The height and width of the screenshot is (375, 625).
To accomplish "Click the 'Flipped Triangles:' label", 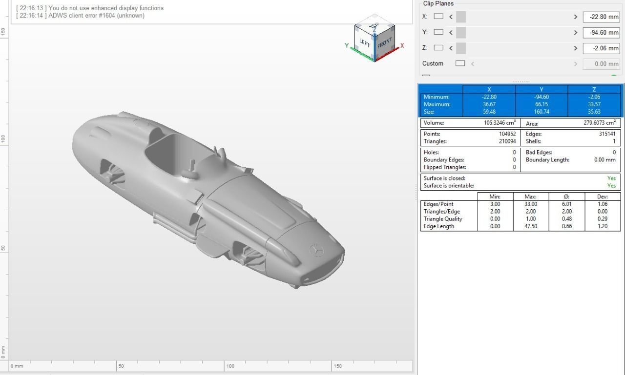I will click(x=445, y=167).
